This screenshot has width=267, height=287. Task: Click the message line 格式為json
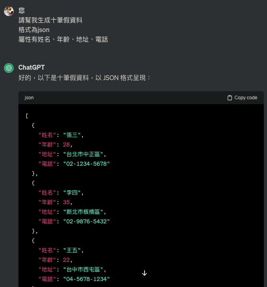click(34, 30)
